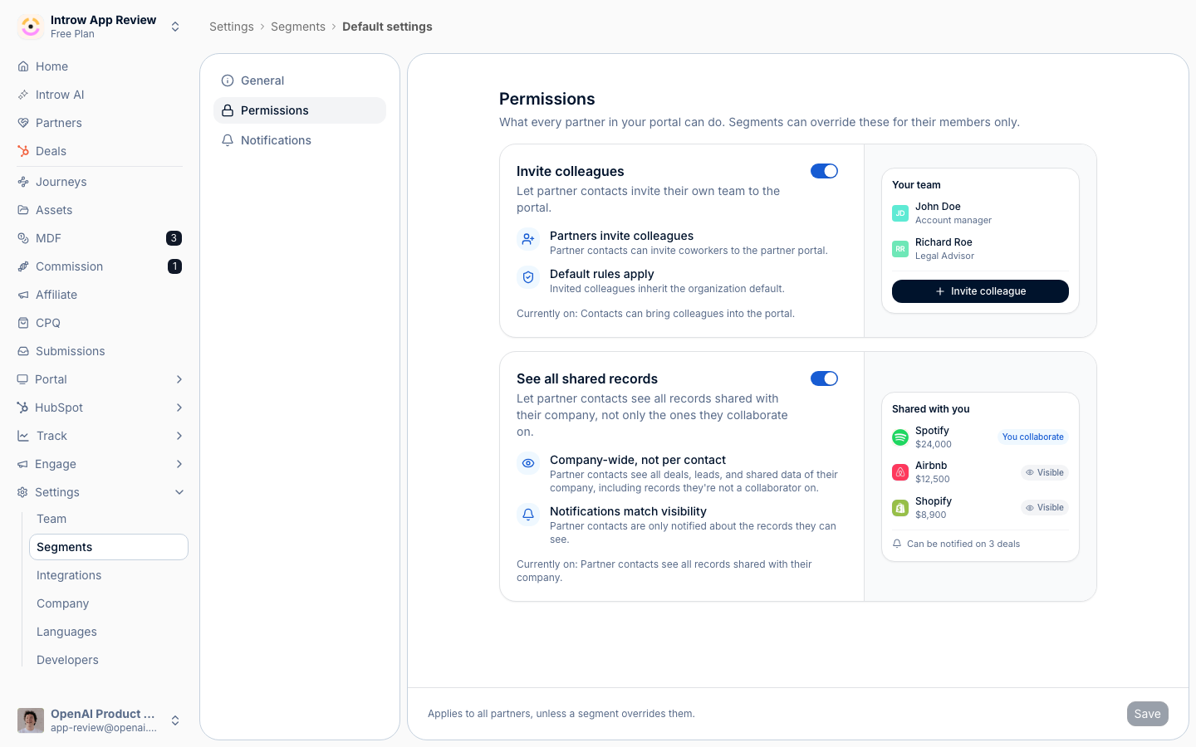
Task: Click the Settings breadcrumb link
Action: tap(232, 27)
